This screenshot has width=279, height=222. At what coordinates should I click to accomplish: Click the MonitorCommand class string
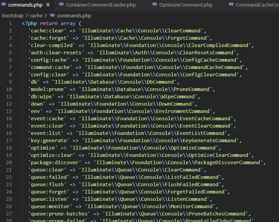pyautogui.click(x=150, y=207)
